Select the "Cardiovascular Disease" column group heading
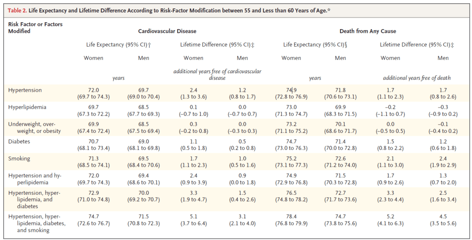472x240 pixels. coord(167,31)
